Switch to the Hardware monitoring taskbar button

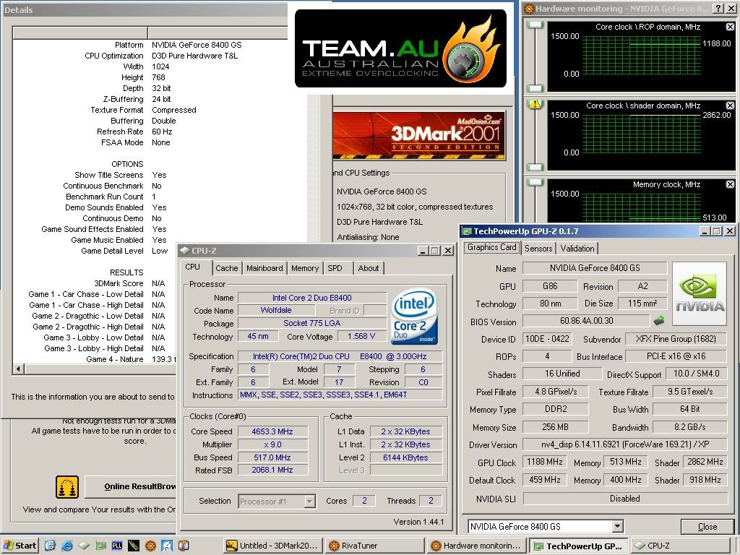(x=477, y=546)
